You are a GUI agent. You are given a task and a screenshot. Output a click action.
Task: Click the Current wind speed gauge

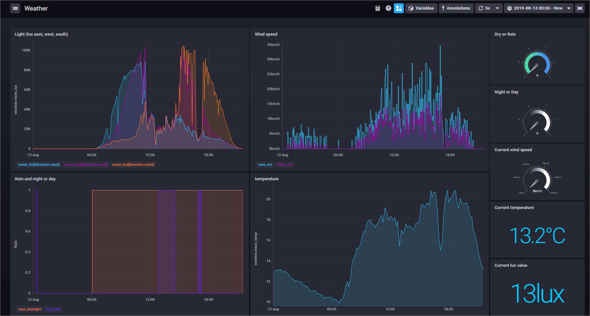(x=537, y=179)
